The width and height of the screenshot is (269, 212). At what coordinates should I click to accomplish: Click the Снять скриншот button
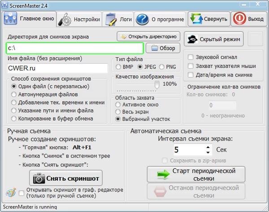point(66,178)
